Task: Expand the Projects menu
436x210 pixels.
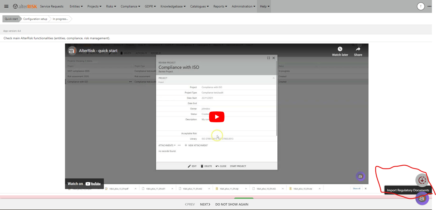Action: pos(94,6)
